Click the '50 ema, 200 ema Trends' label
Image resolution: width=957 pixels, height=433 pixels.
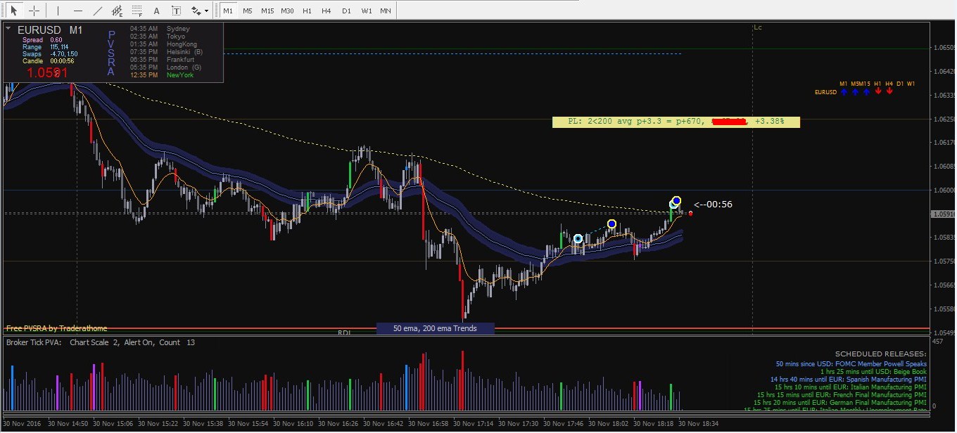pyautogui.click(x=435, y=328)
